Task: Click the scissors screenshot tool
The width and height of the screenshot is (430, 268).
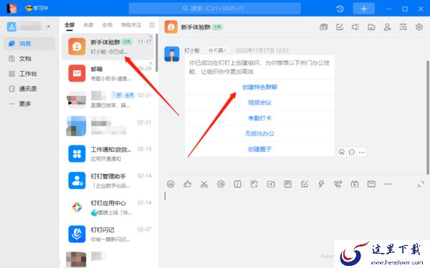Action: coord(204,183)
